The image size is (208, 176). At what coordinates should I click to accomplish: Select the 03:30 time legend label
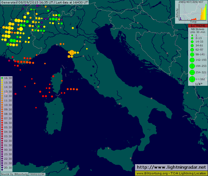pos(8,136)
